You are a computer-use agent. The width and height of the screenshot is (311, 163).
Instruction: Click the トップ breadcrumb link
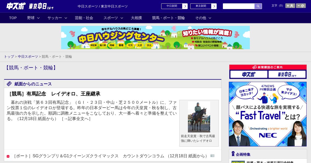9,56
